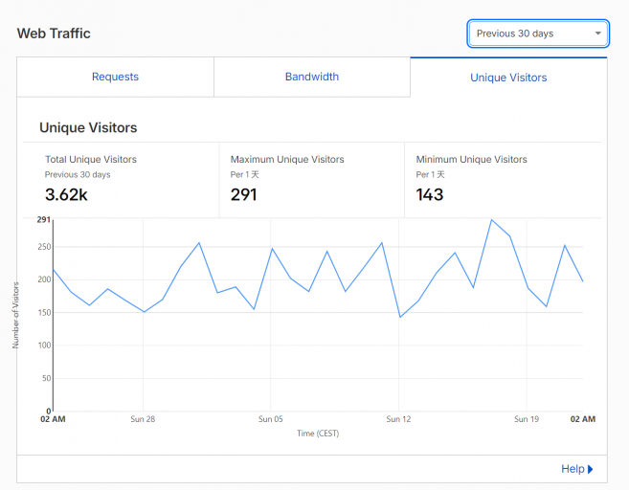Click the chart peak after Sun 12
The width and height of the screenshot is (629, 490).
click(491, 220)
